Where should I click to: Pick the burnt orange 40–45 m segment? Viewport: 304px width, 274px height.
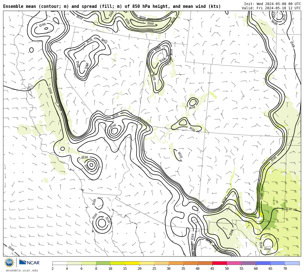[x=205, y=263]
